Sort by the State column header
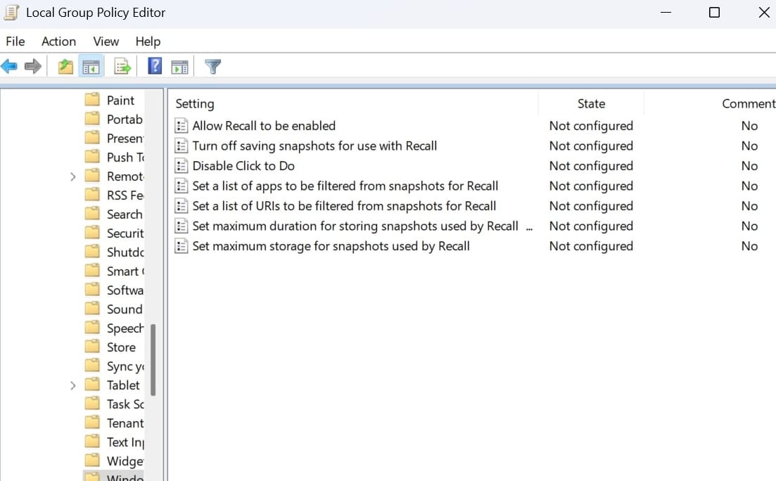The width and height of the screenshot is (776, 481). tap(591, 103)
